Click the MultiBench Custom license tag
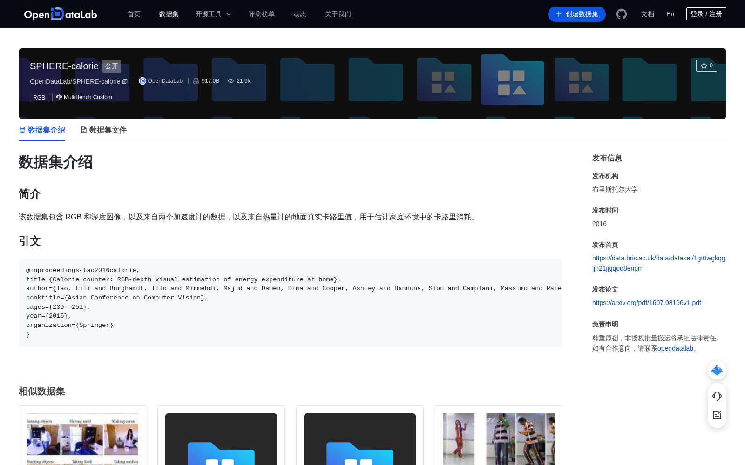Screen dimensions: 745x465 (x=84, y=98)
